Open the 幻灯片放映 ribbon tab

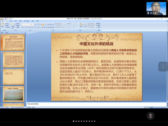tap(27, 21)
